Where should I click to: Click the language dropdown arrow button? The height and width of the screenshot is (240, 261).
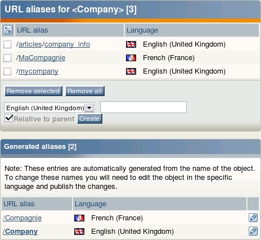tap(89, 108)
